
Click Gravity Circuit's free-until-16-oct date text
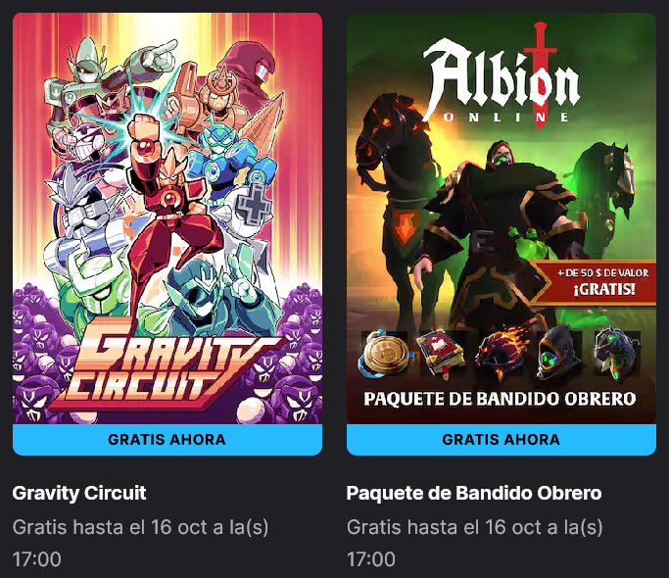[140, 543]
